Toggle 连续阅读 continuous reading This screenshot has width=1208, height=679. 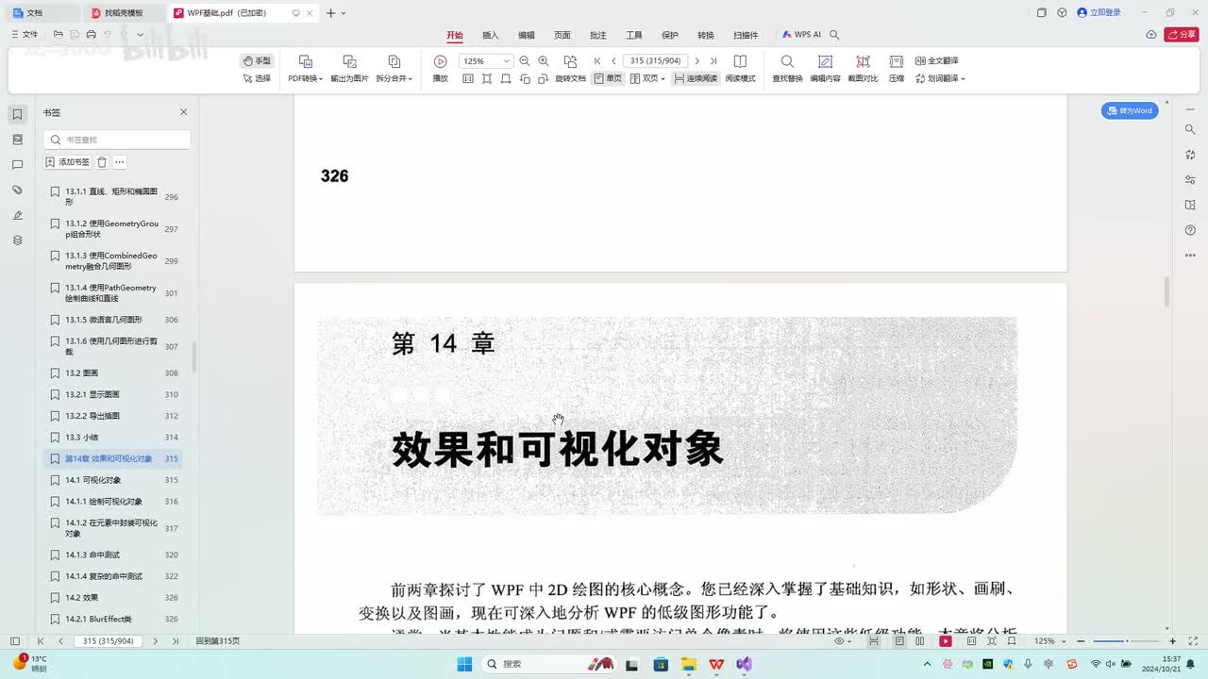point(696,78)
